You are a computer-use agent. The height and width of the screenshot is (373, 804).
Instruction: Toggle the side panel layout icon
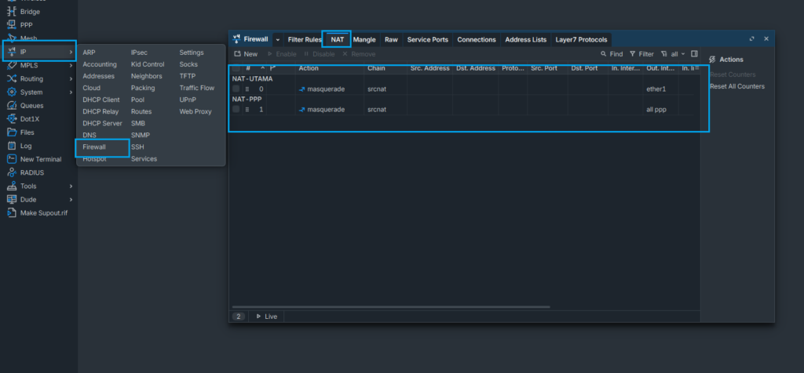point(694,54)
